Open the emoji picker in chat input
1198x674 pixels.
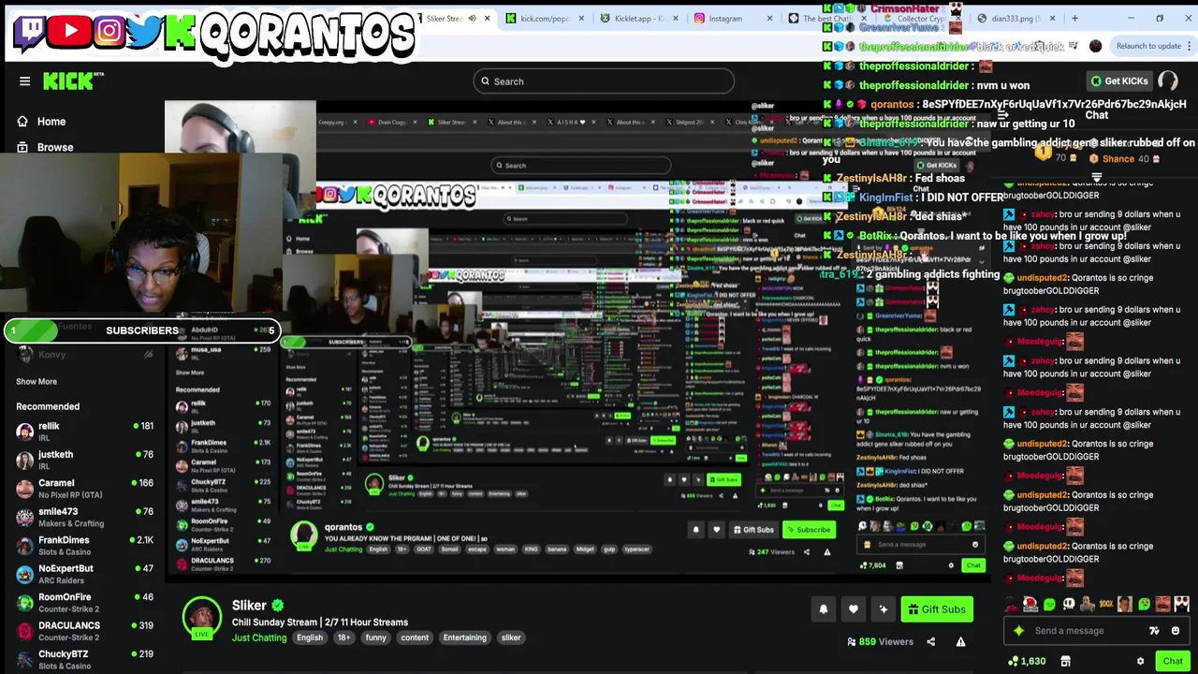[1176, 631]
